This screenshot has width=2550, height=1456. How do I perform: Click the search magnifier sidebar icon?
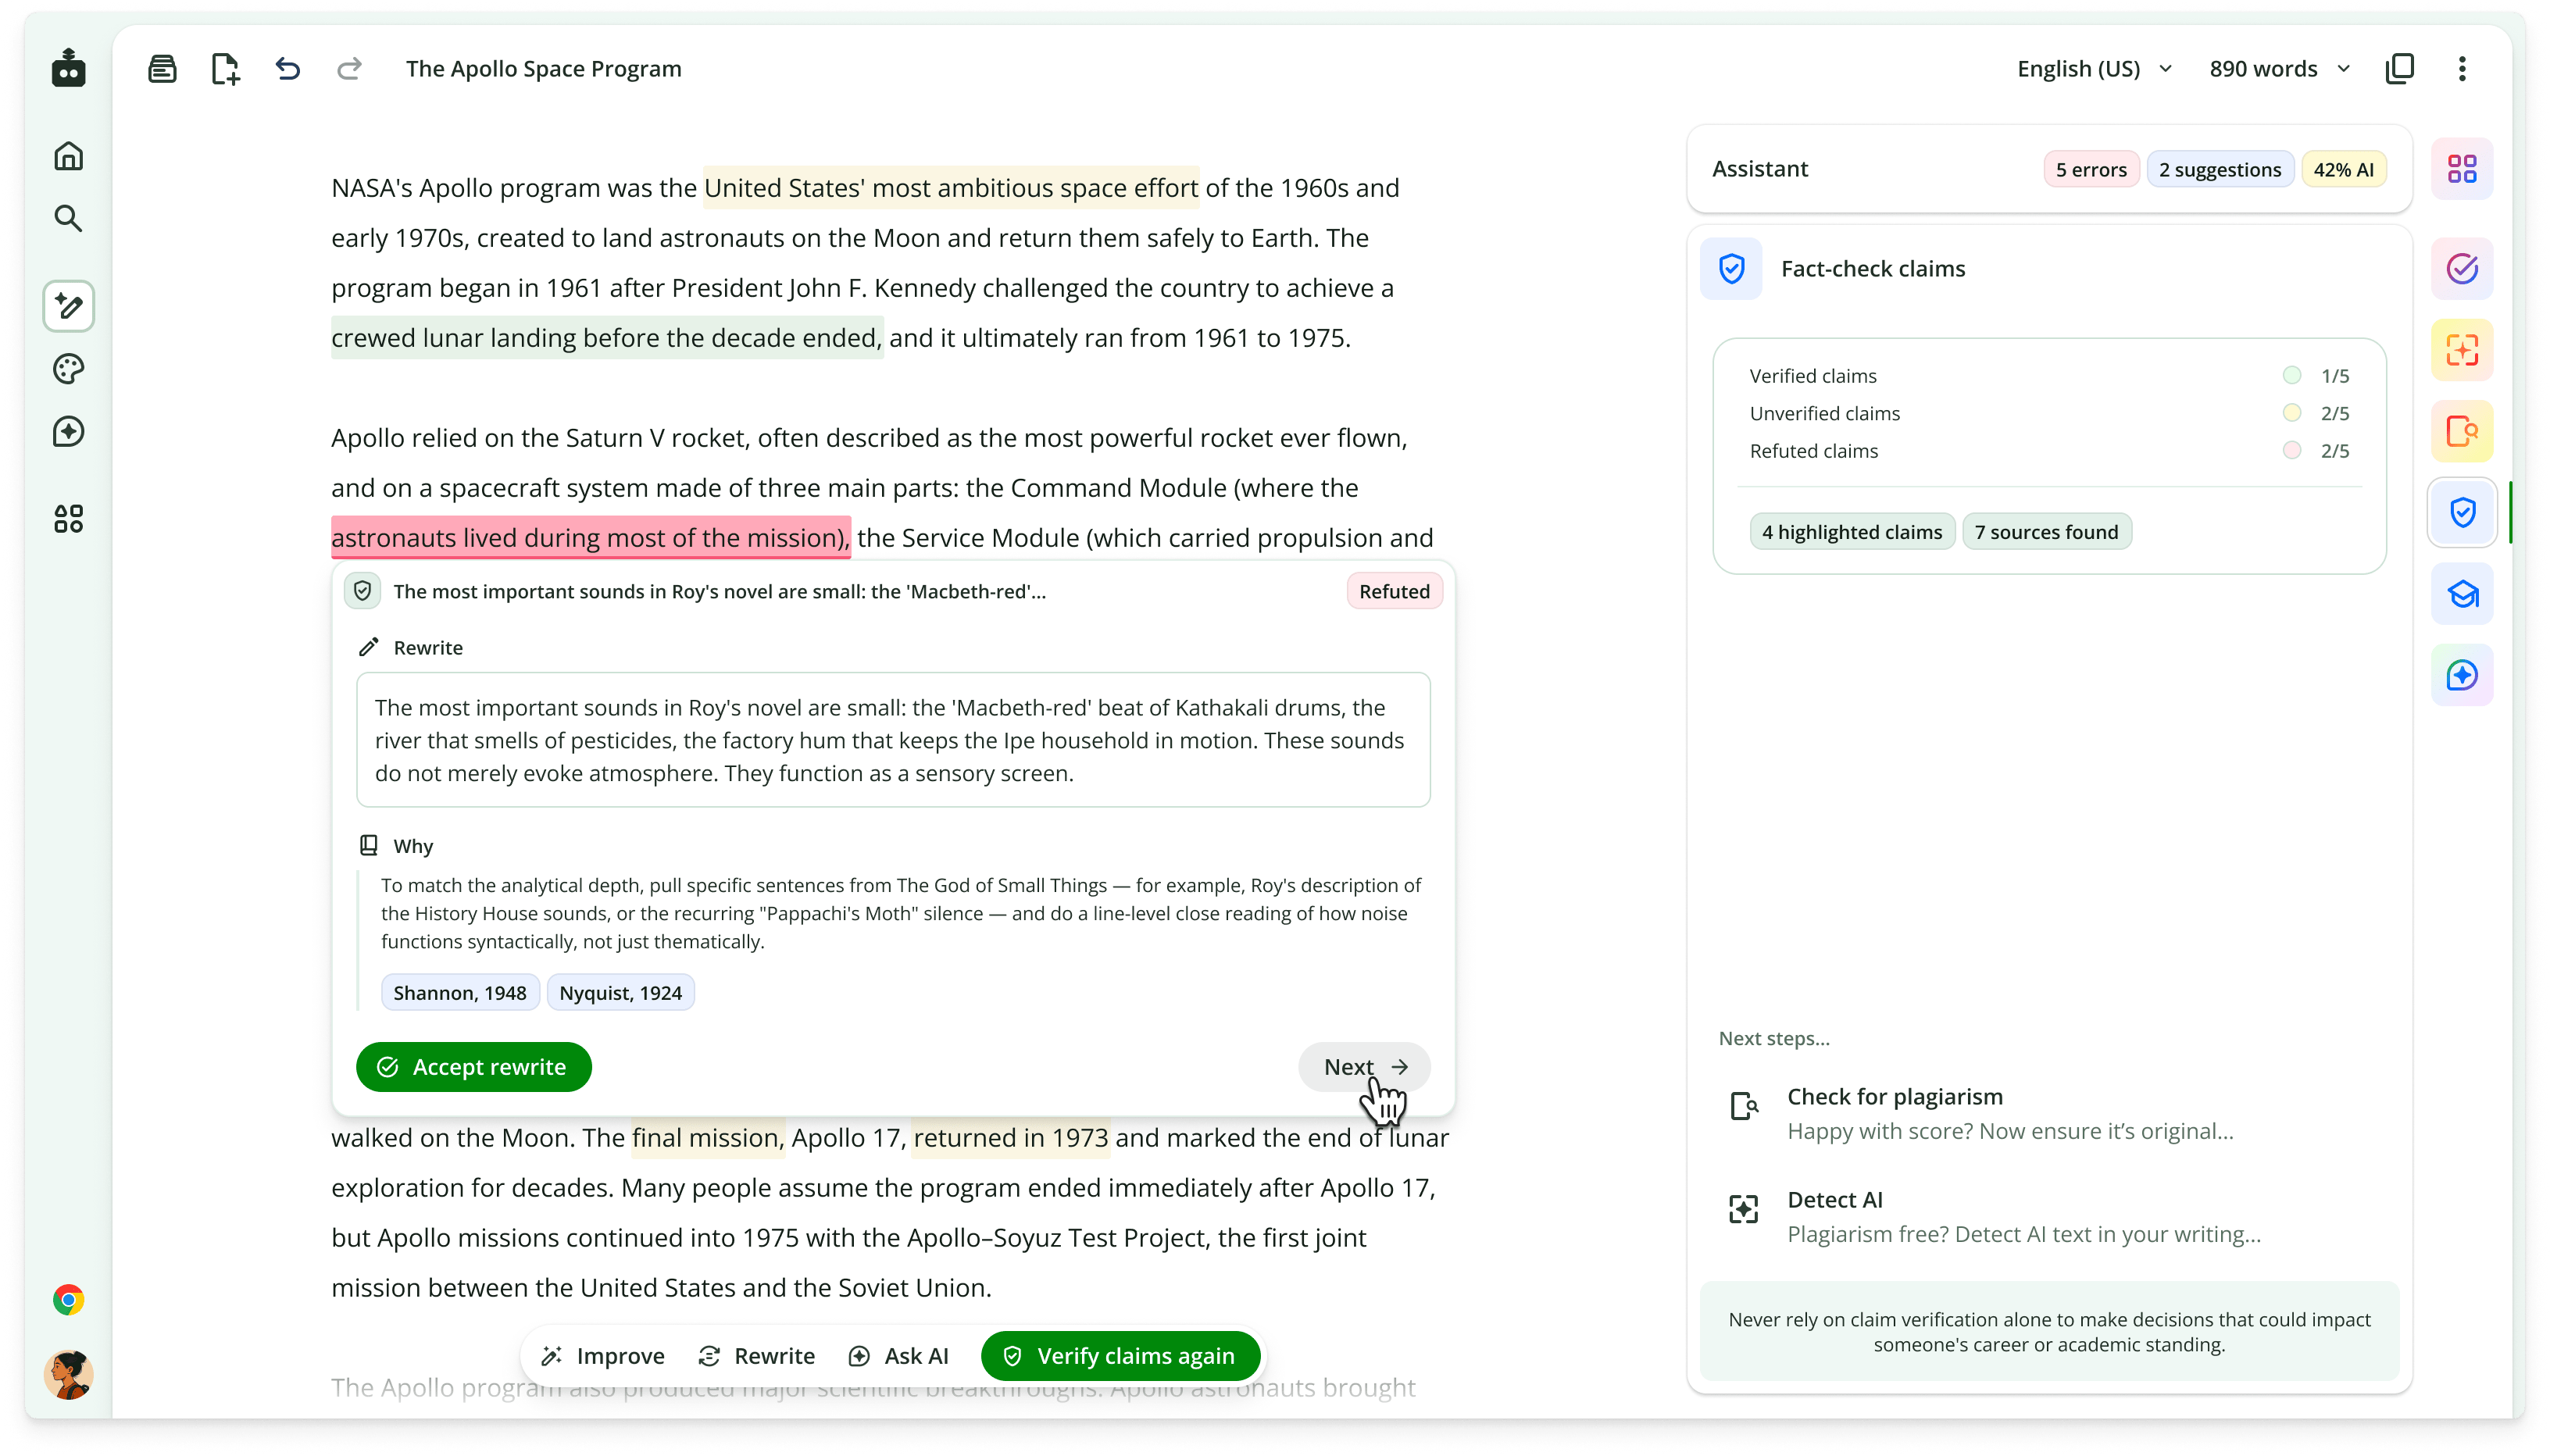pos(68,218)
